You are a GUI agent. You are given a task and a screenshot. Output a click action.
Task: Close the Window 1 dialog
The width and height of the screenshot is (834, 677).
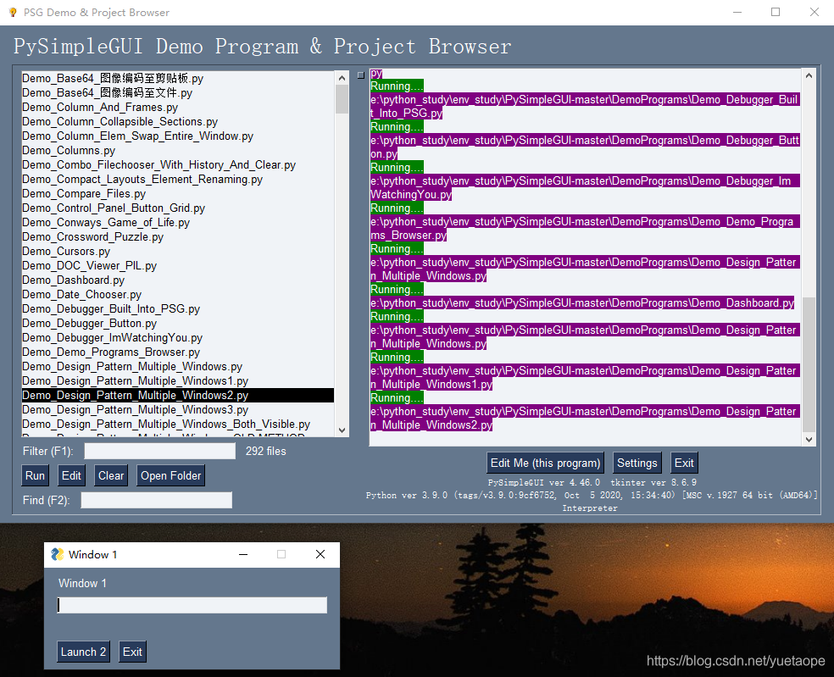[x=320, y=554]
